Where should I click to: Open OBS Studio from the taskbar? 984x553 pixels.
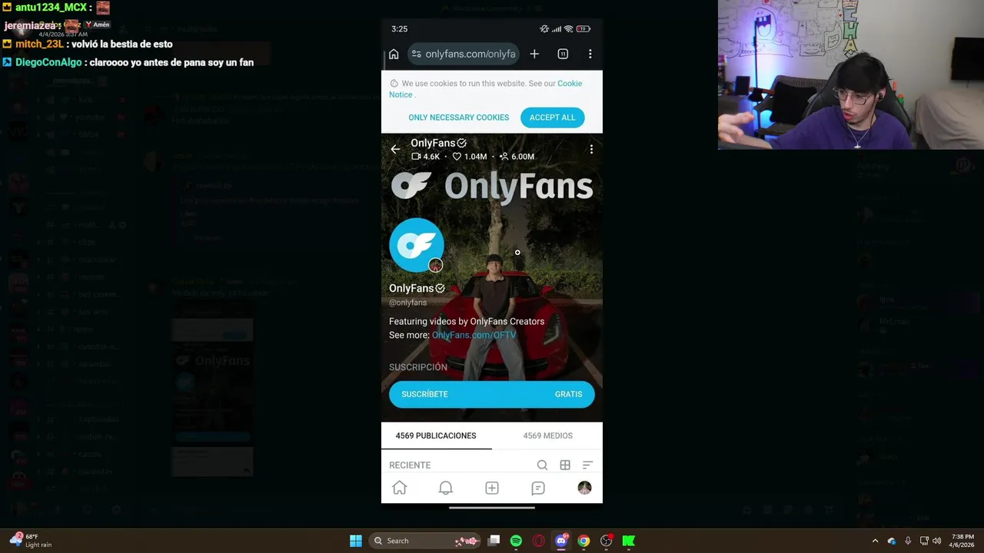pos(606,541)
